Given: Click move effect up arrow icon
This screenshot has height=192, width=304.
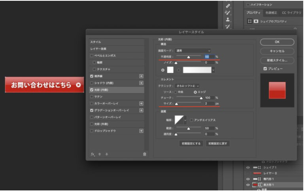Looking at the screenshot, I should (x=100, y=154).
